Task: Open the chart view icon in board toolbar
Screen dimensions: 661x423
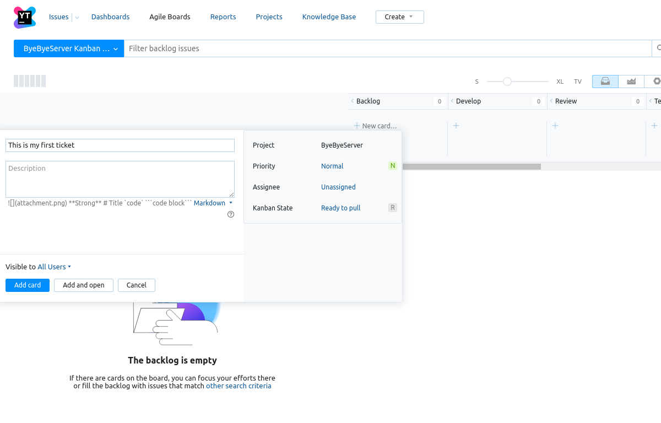Action: pos(631,82)
